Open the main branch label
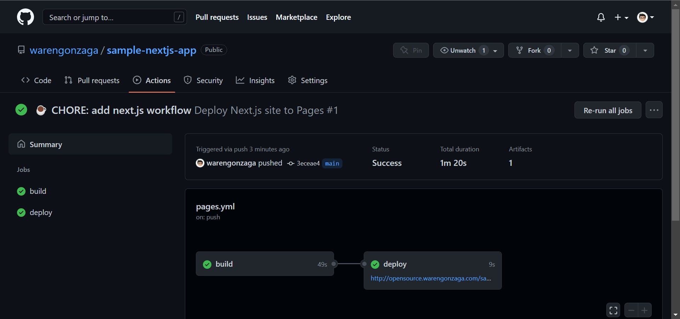The height and width of the screenshot is (319, 680). point(332,163)
